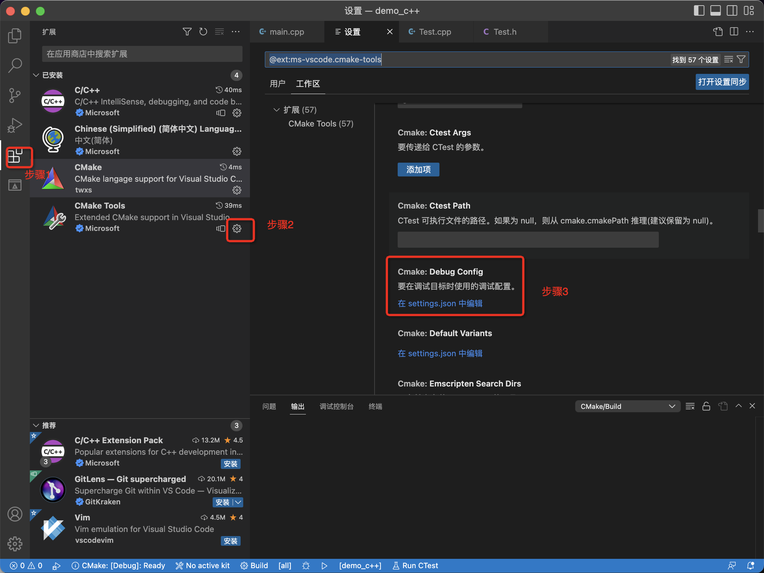Open manage gear for CMake Tools extension
Viewport: 764px width, 573px height.
(x=237, y=228)
